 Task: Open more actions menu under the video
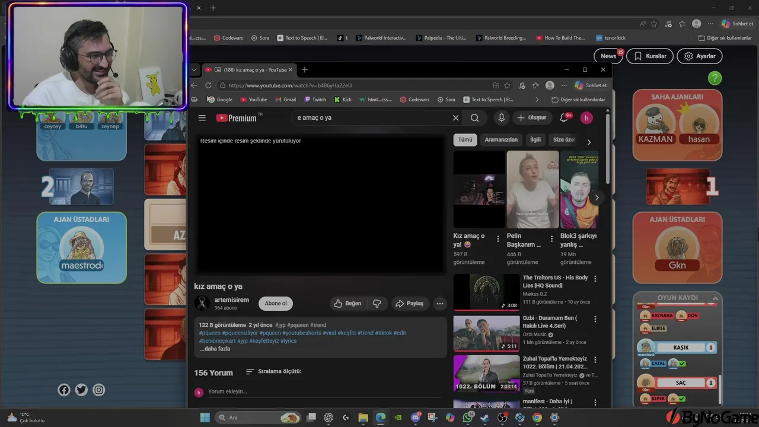440,304
